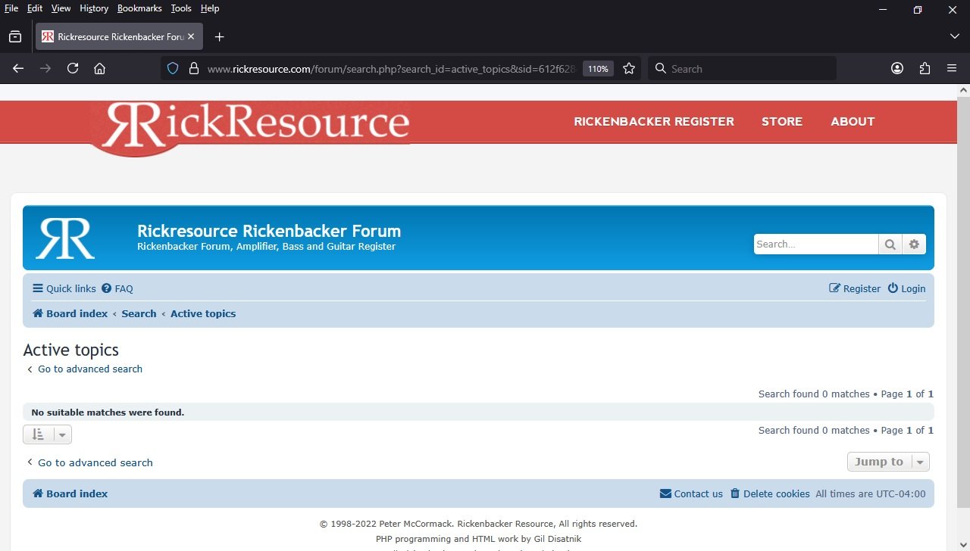Open the Firefox hamburger application menu
The width and height of the screenshot is (970, 551).
[952, 68]
